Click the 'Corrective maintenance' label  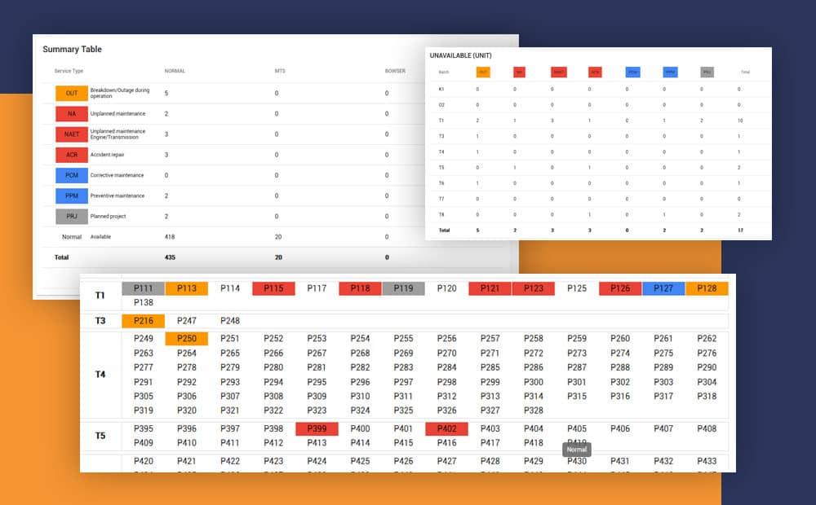pos(117,175)
